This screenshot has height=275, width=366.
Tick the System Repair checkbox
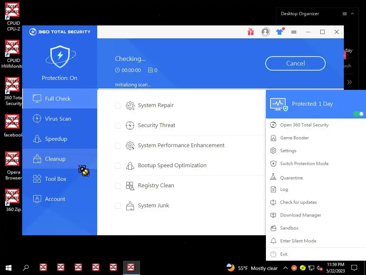[118, 106]
